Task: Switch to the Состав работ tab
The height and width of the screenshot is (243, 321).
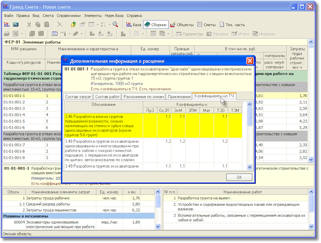Action: (x=107, y=97)
